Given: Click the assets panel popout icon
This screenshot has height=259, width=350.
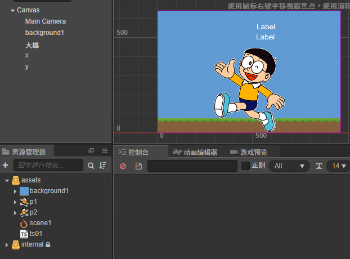Looking at the screenshot, I should click(x=91, y=151).
